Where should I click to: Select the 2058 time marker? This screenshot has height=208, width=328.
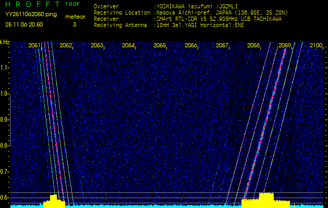point(253,46)
